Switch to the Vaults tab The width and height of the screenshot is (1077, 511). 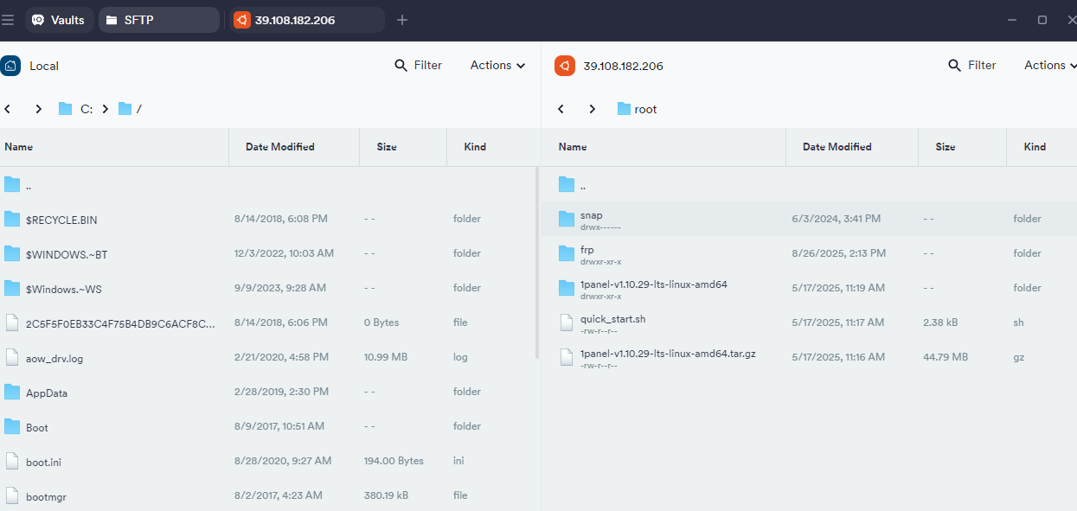(x=59, y=20)
